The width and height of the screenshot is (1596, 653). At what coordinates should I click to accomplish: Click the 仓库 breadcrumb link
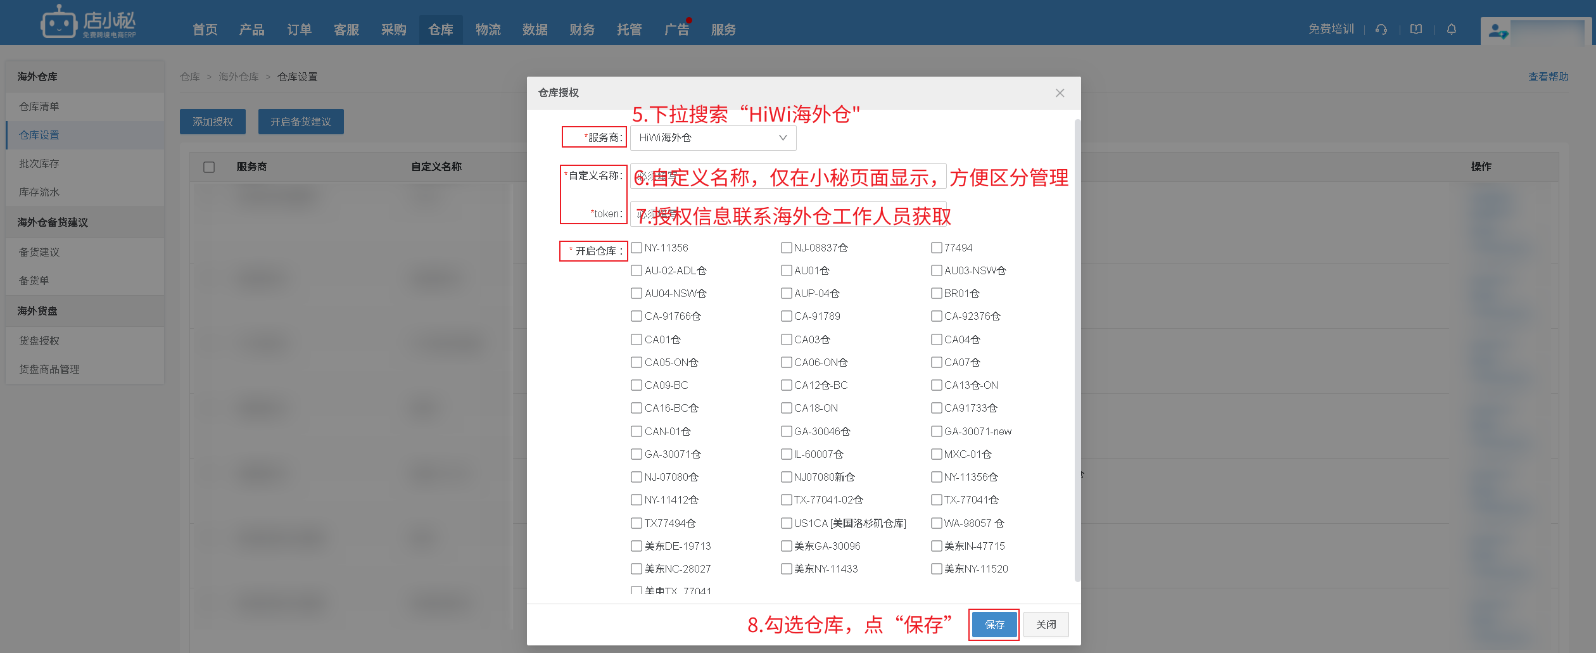(x=190, y=77)
